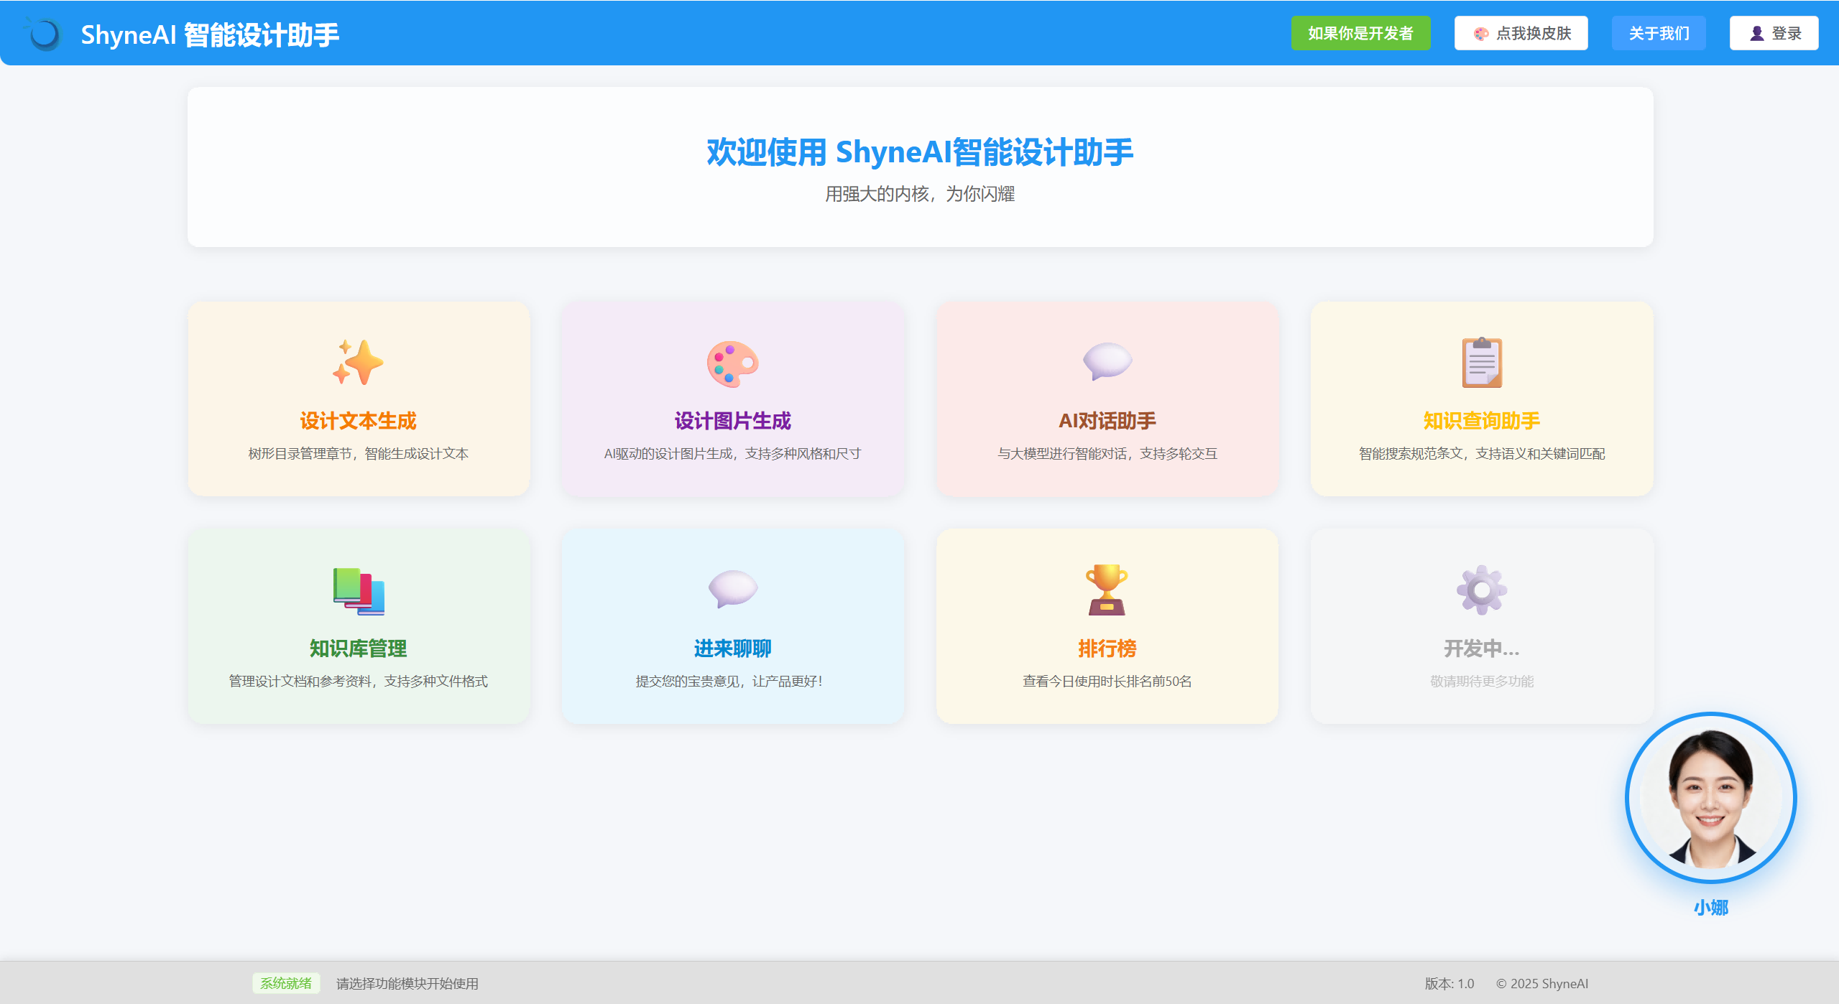
Task: Click 点我换皮肤 to change the skin
Action: 1521,32
